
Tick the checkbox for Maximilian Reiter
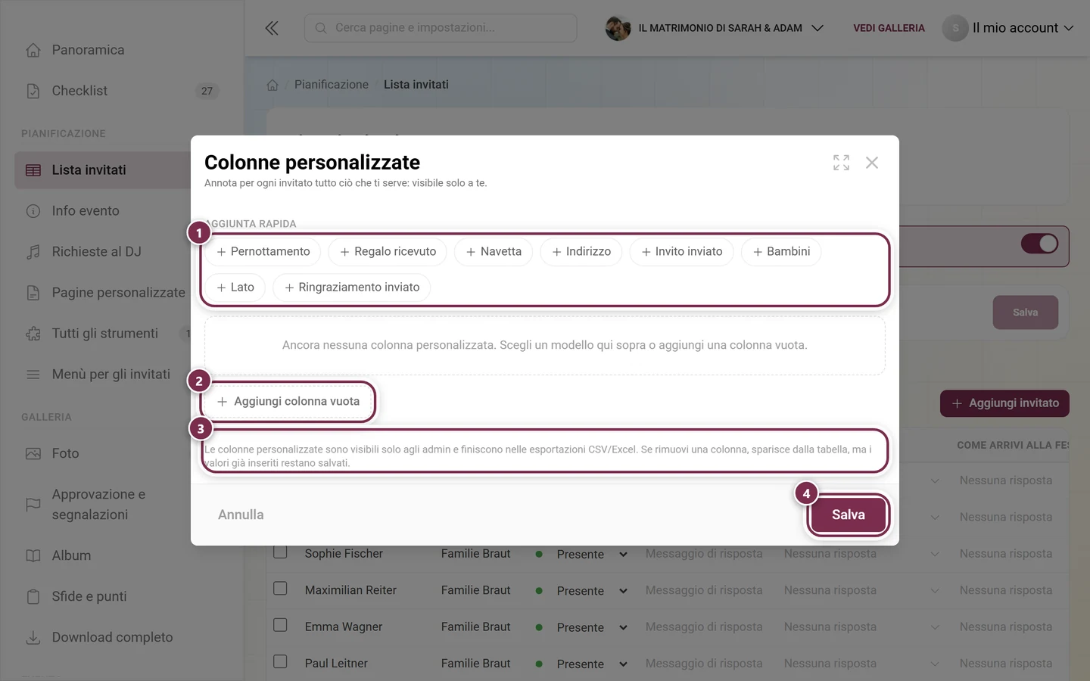[x=280, y=588]
